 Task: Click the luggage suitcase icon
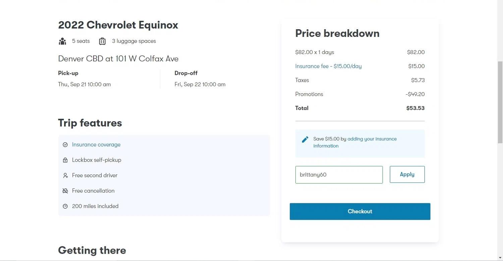[102, 41]
